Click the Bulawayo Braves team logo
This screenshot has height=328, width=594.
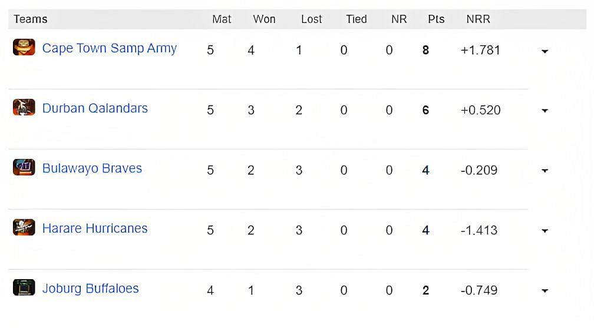[24, 167]
